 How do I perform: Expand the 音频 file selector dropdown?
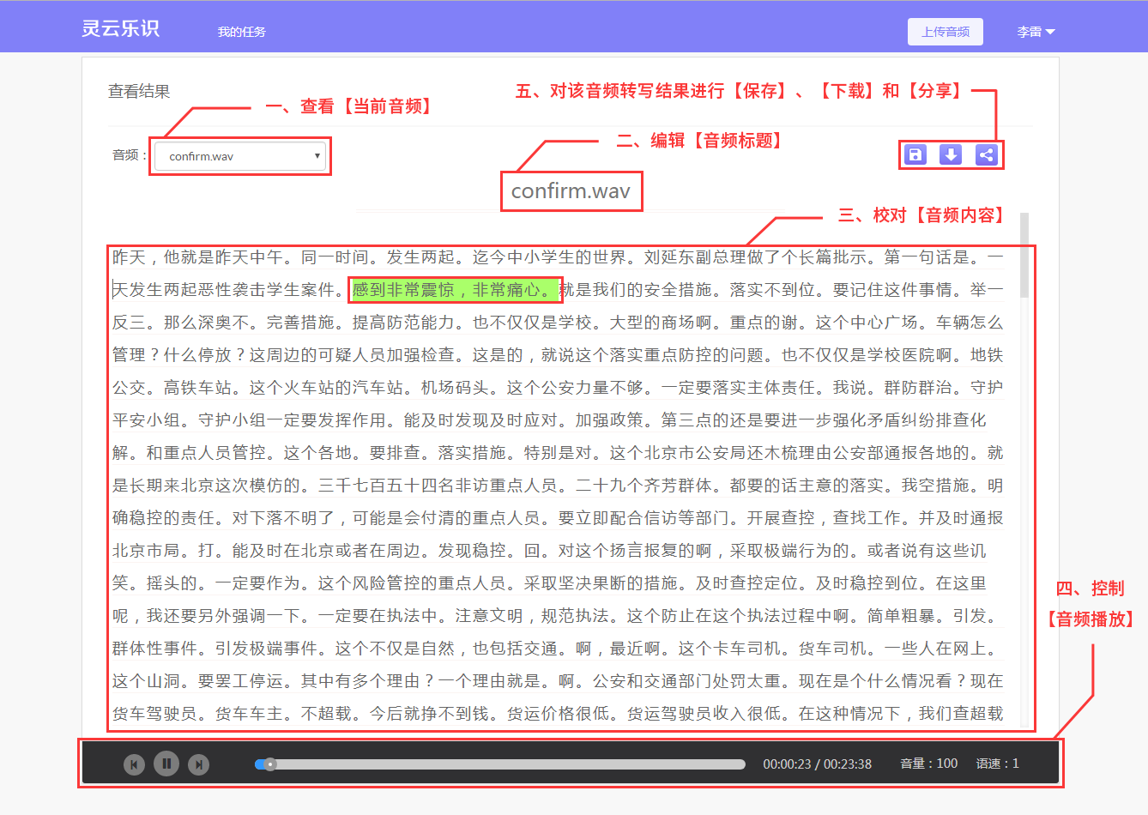240,156
